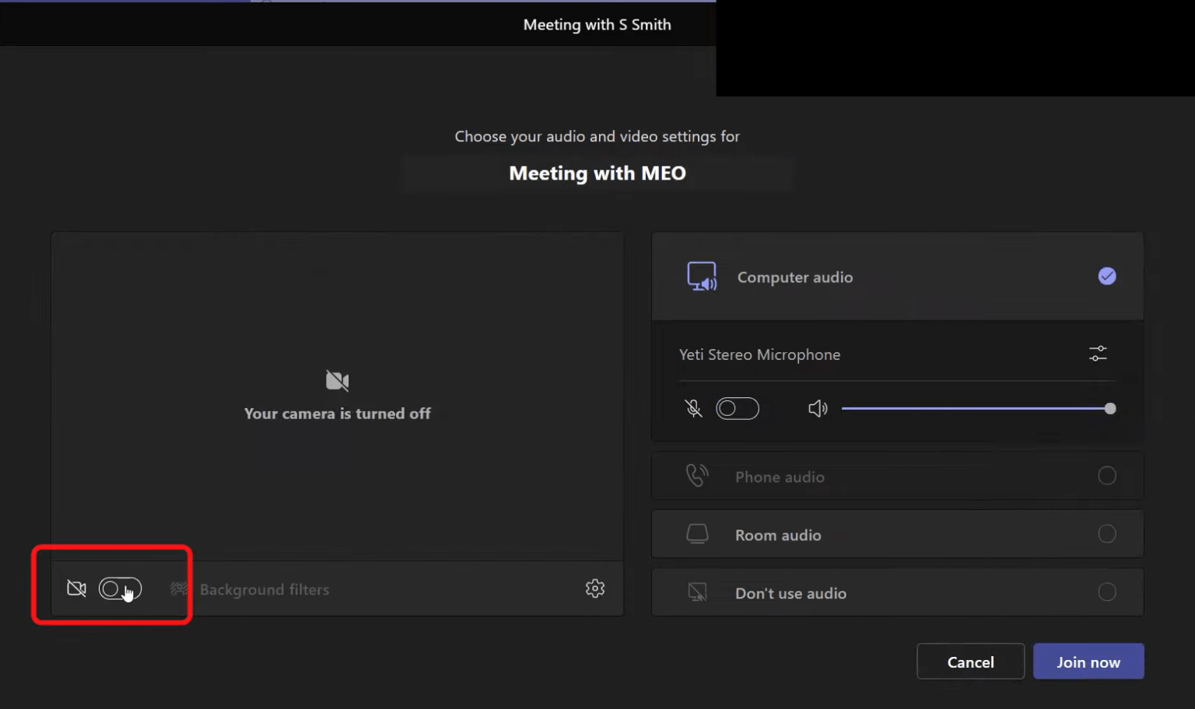Choose Room audio option

coord(1107,534)
